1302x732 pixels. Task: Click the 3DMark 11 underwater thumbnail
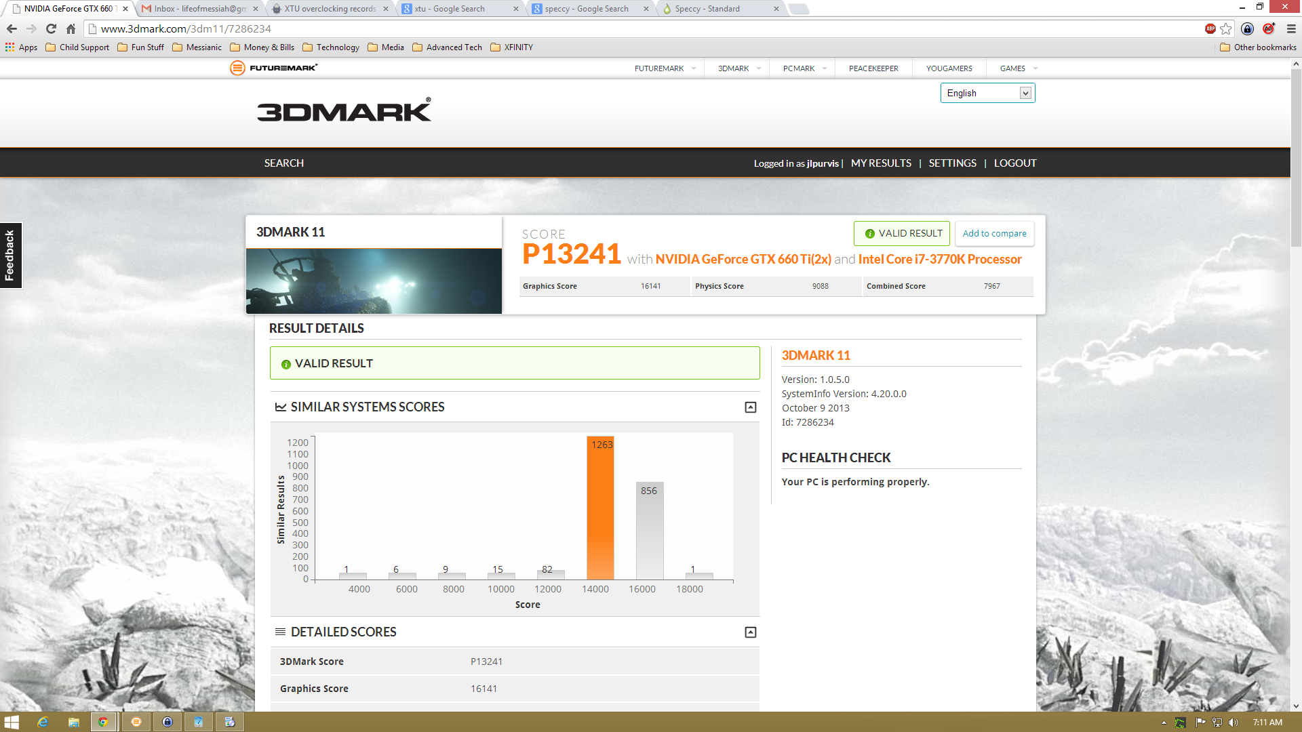(x=374, y=281)
